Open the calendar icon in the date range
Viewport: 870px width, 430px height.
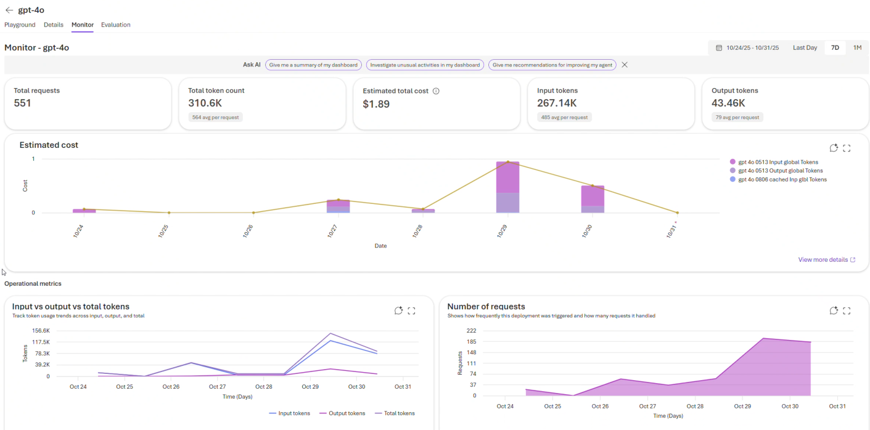(719, 47)
